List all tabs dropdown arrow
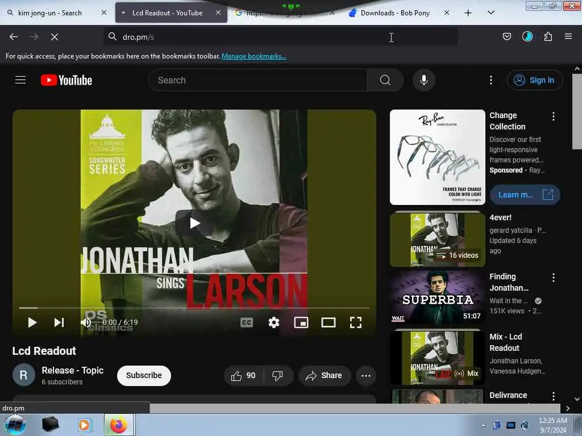The image size is (582, 436). (x=490, y=13)
